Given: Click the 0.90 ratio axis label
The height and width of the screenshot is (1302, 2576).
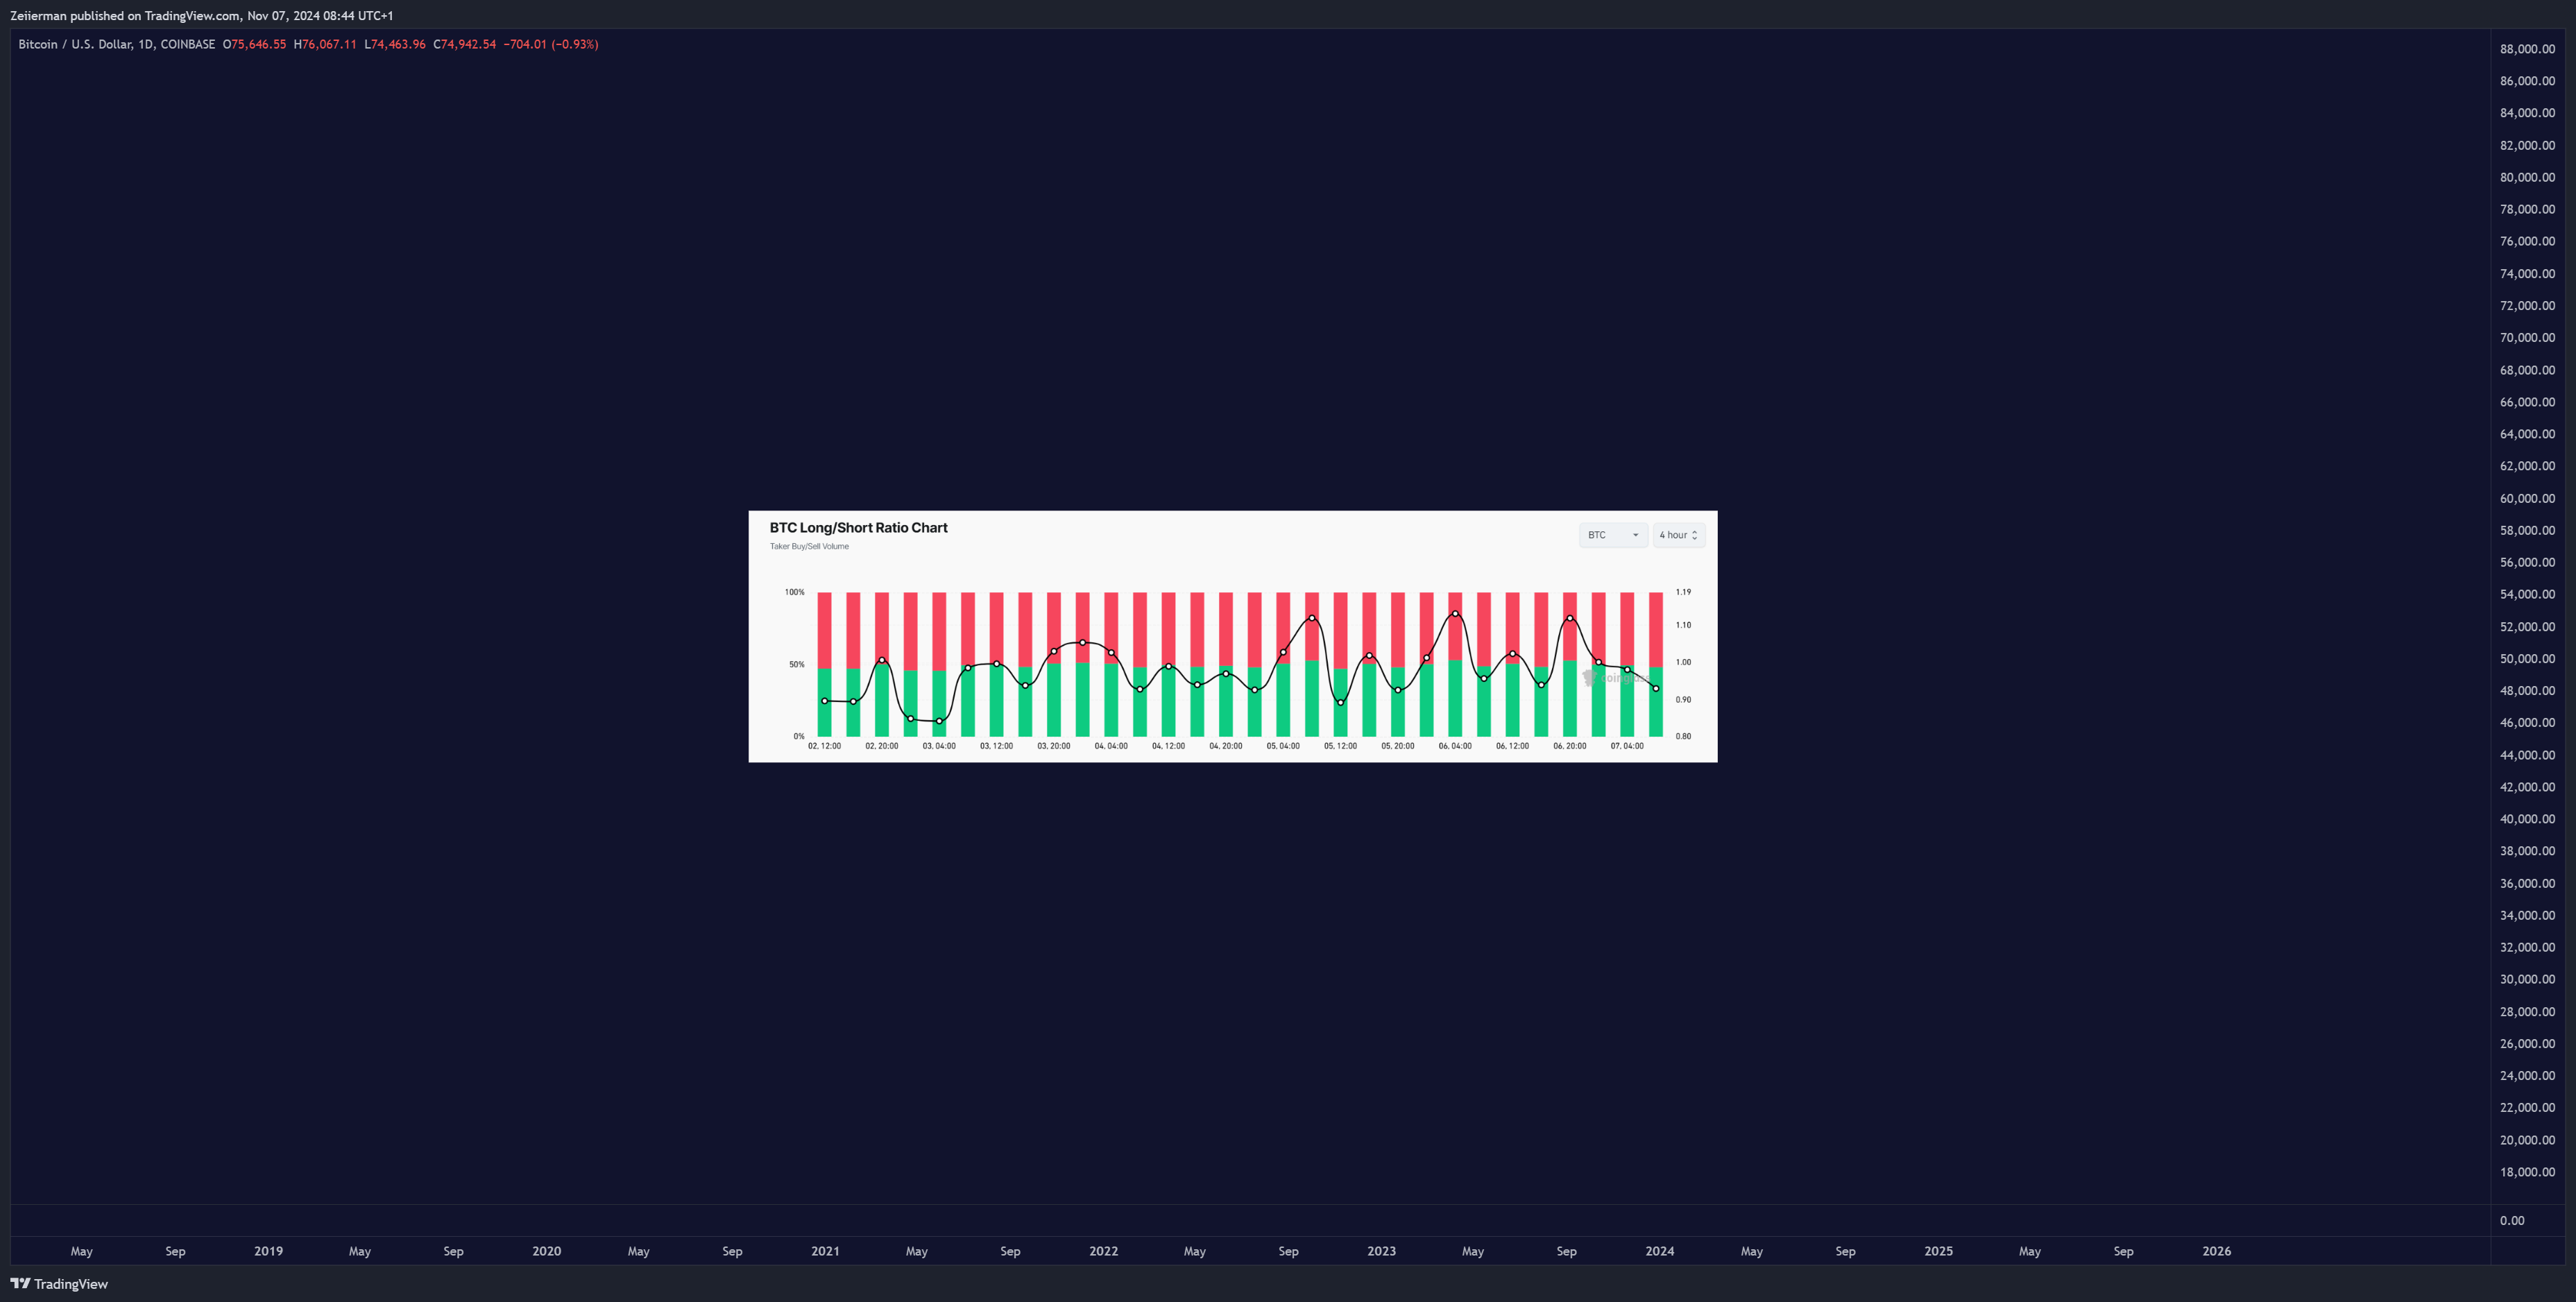Looking at the screenshot, I should tap(1683, 700).
